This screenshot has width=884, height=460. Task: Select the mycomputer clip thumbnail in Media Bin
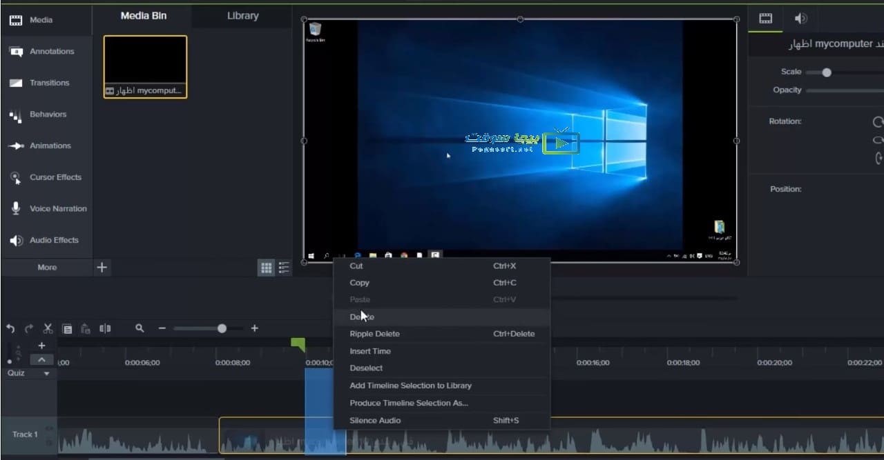click(x=145, y=66)
